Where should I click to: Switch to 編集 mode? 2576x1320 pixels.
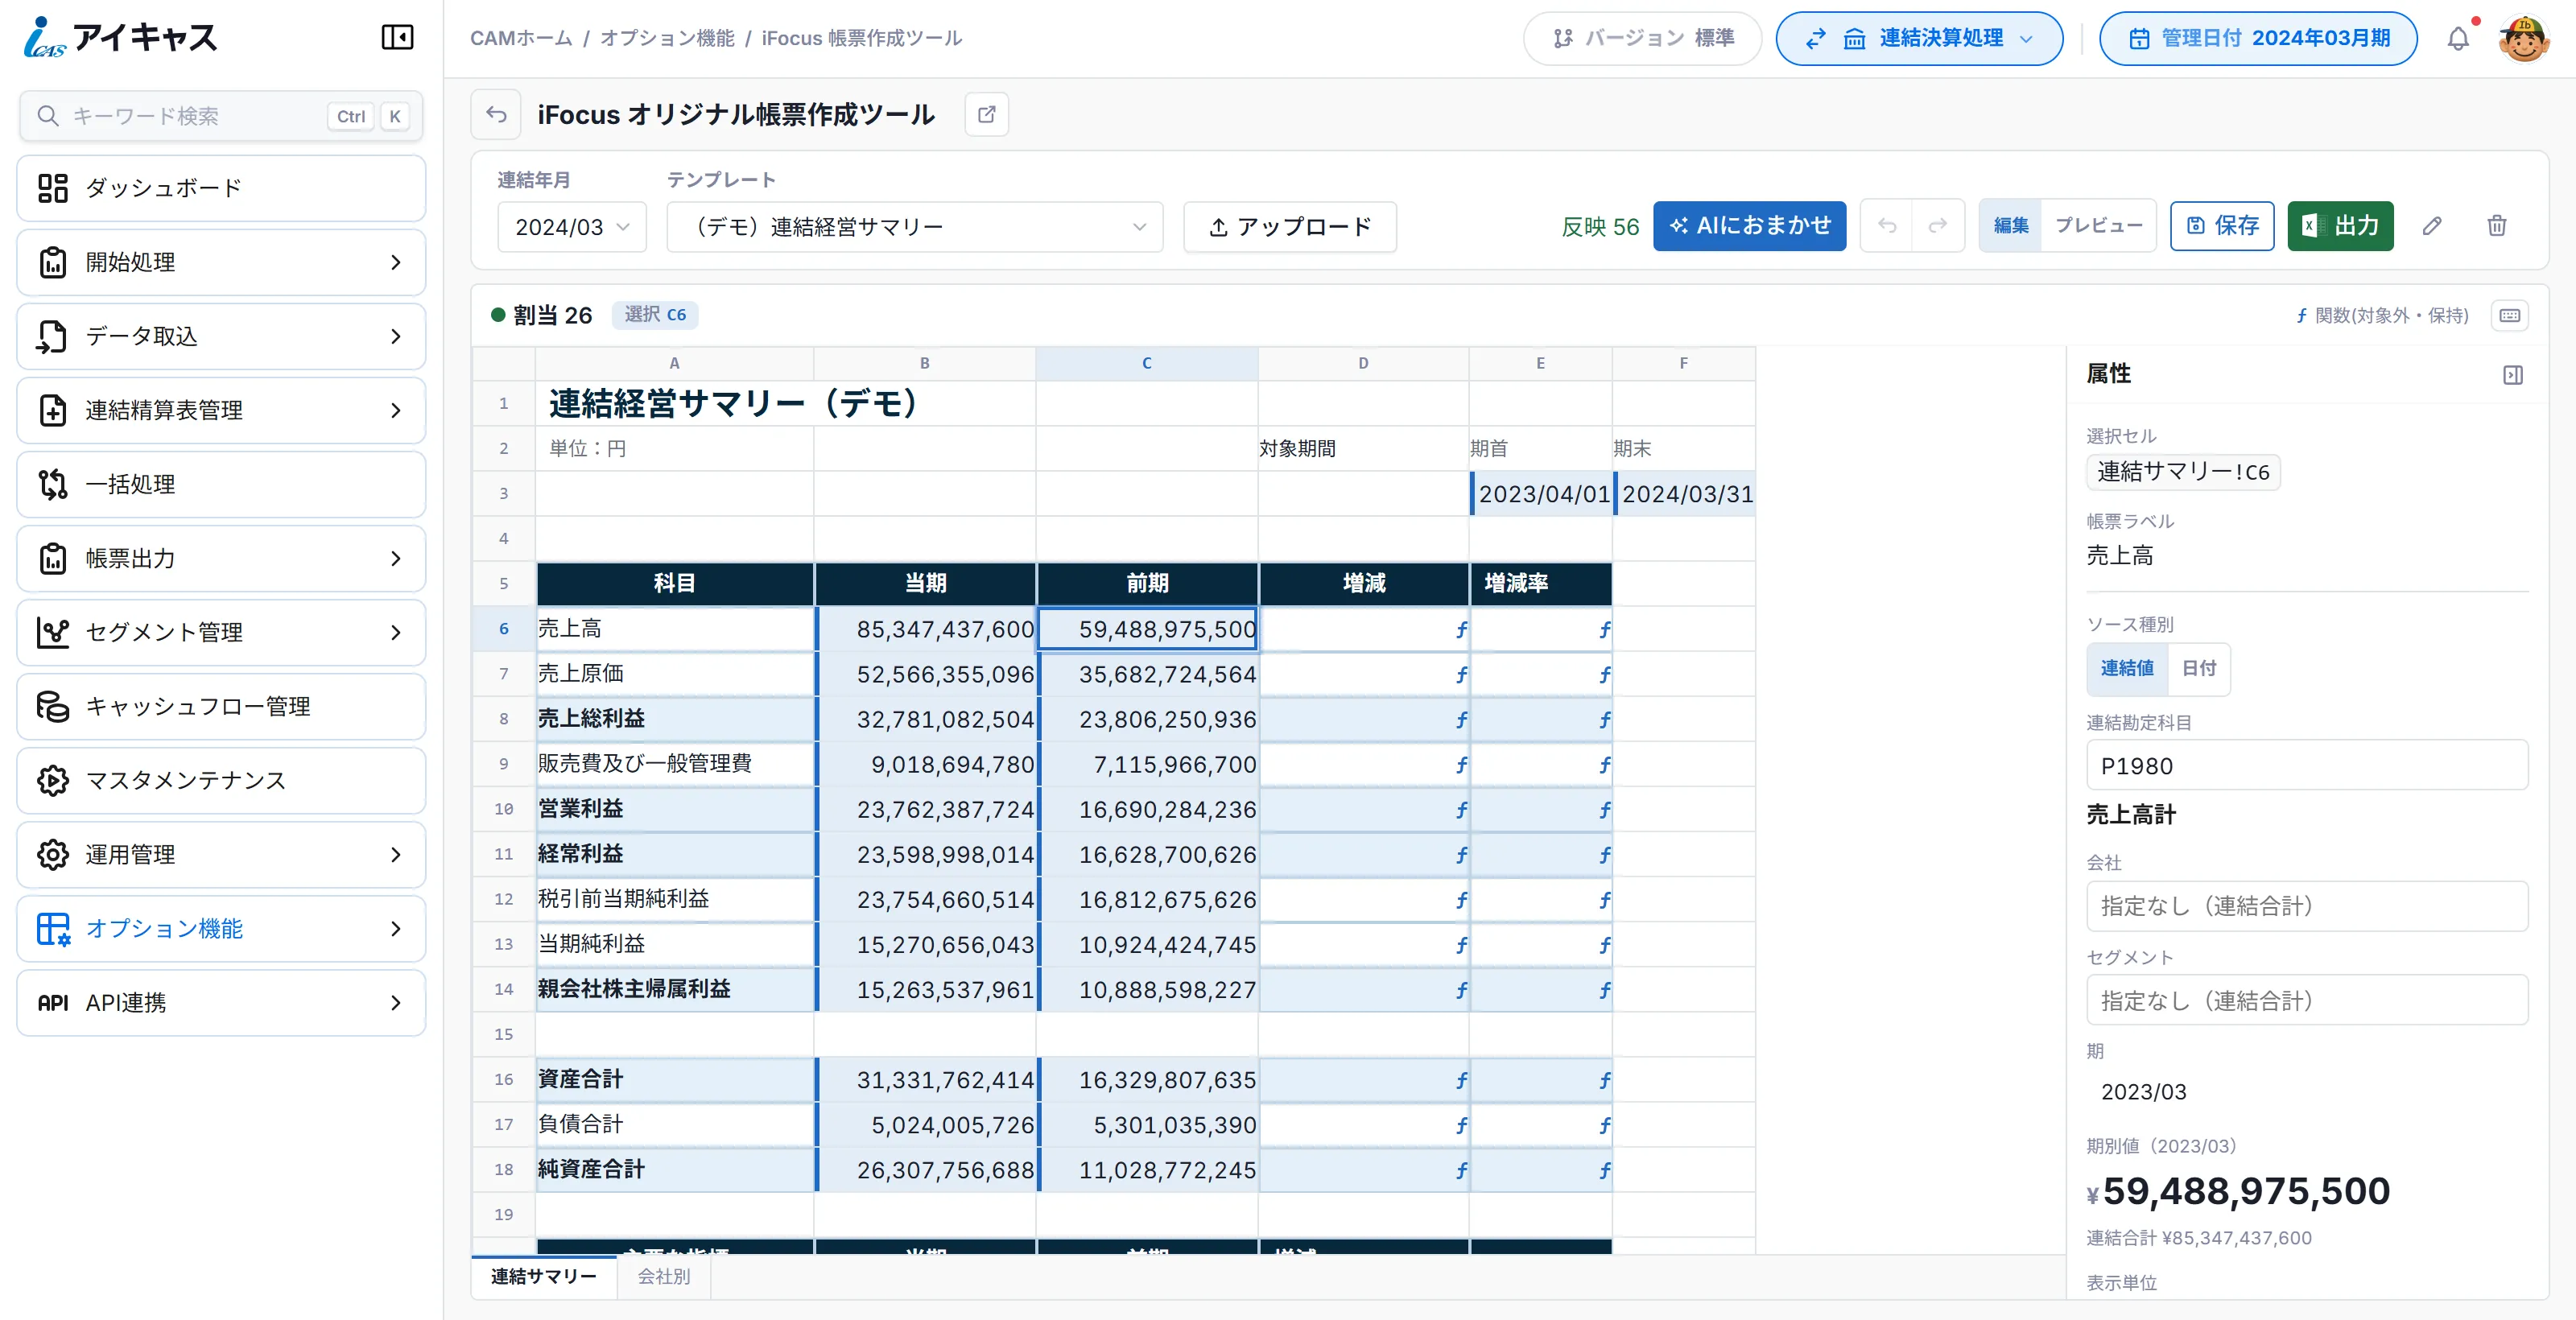2010,226
